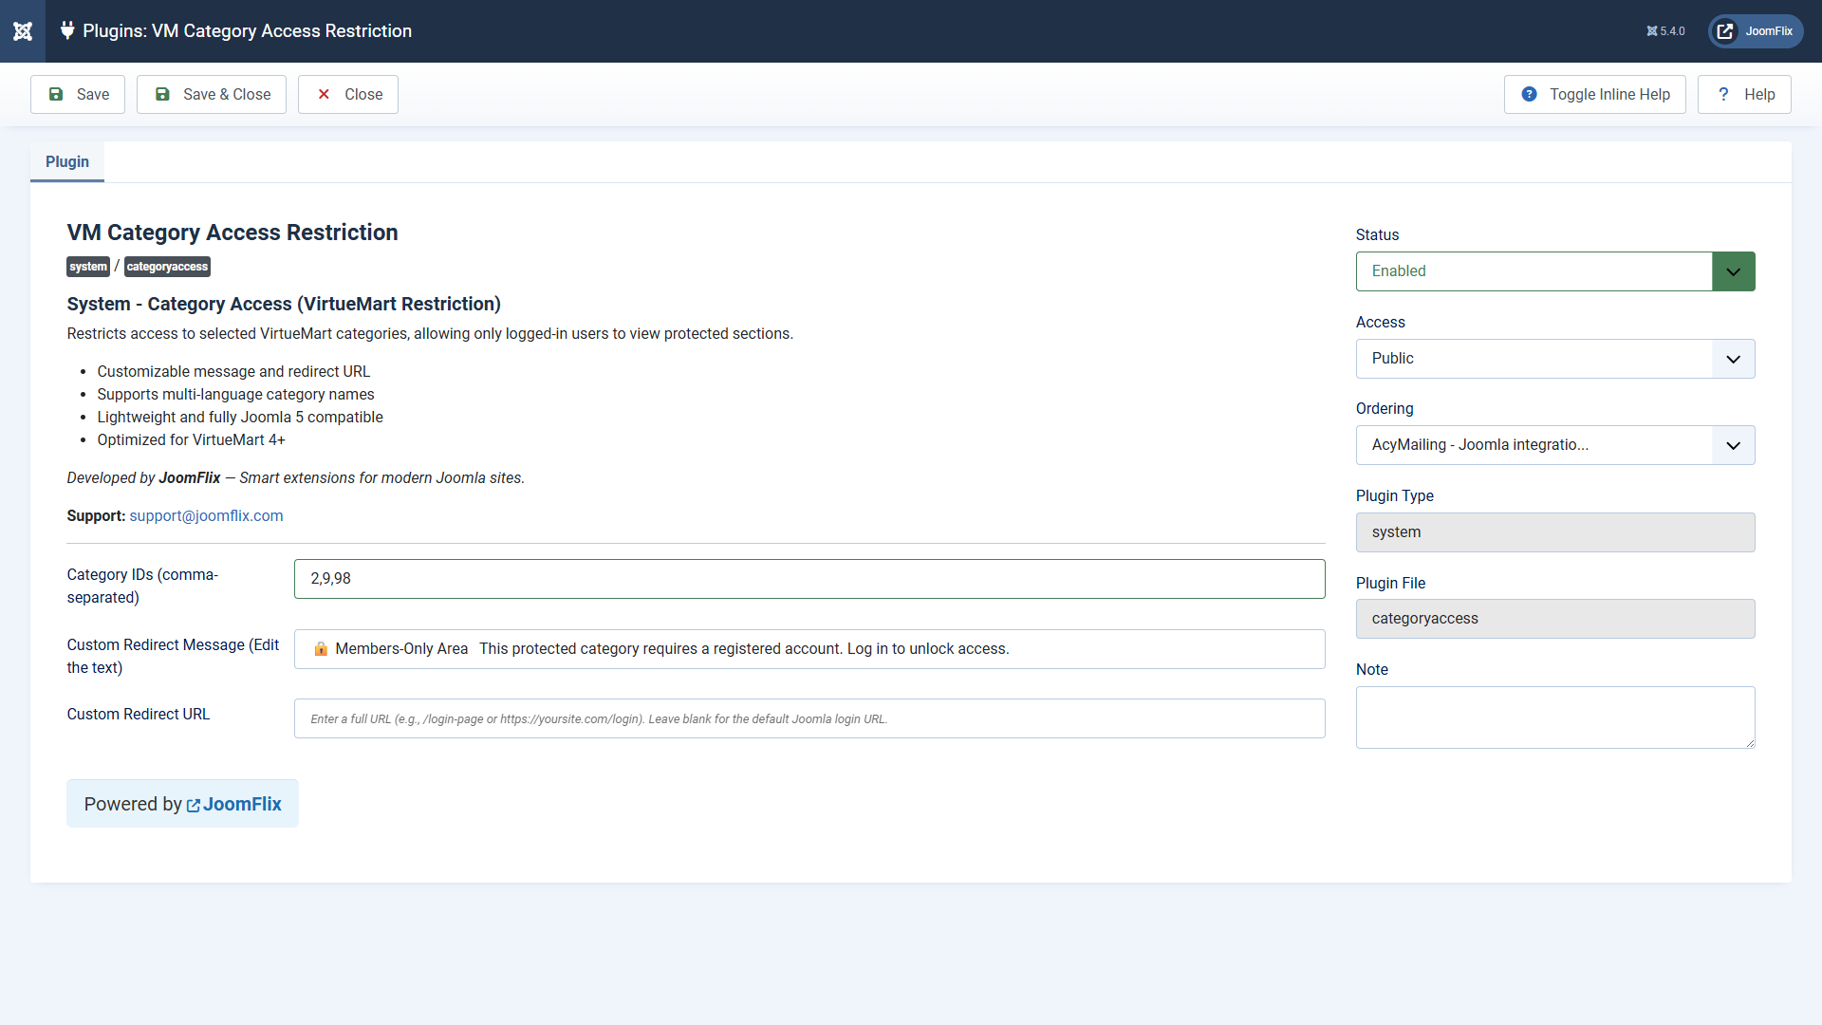The width and height of the screenshot is (1822, 1025).
Task: Click the categoryaccess badge under the title
Action: 167,267
